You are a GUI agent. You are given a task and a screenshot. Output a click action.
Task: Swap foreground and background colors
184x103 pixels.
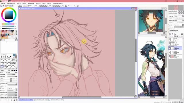point(16,55)
